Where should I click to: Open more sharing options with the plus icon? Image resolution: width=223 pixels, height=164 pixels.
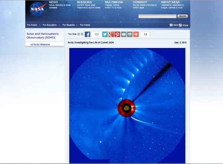[x=136, y=34]
